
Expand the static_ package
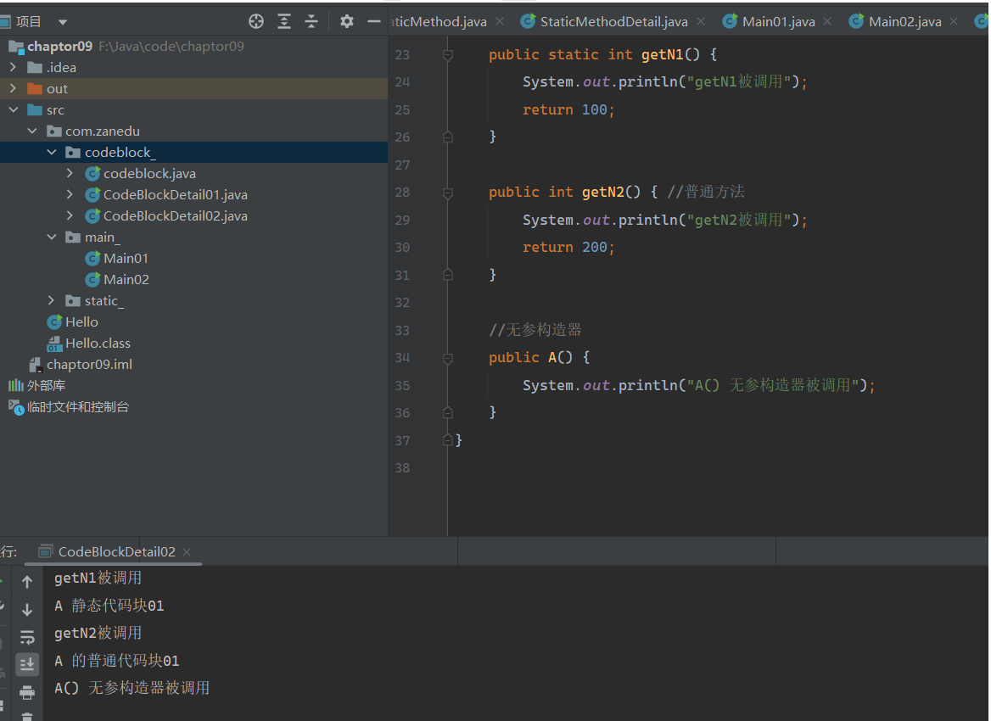(x=52, y=301)
